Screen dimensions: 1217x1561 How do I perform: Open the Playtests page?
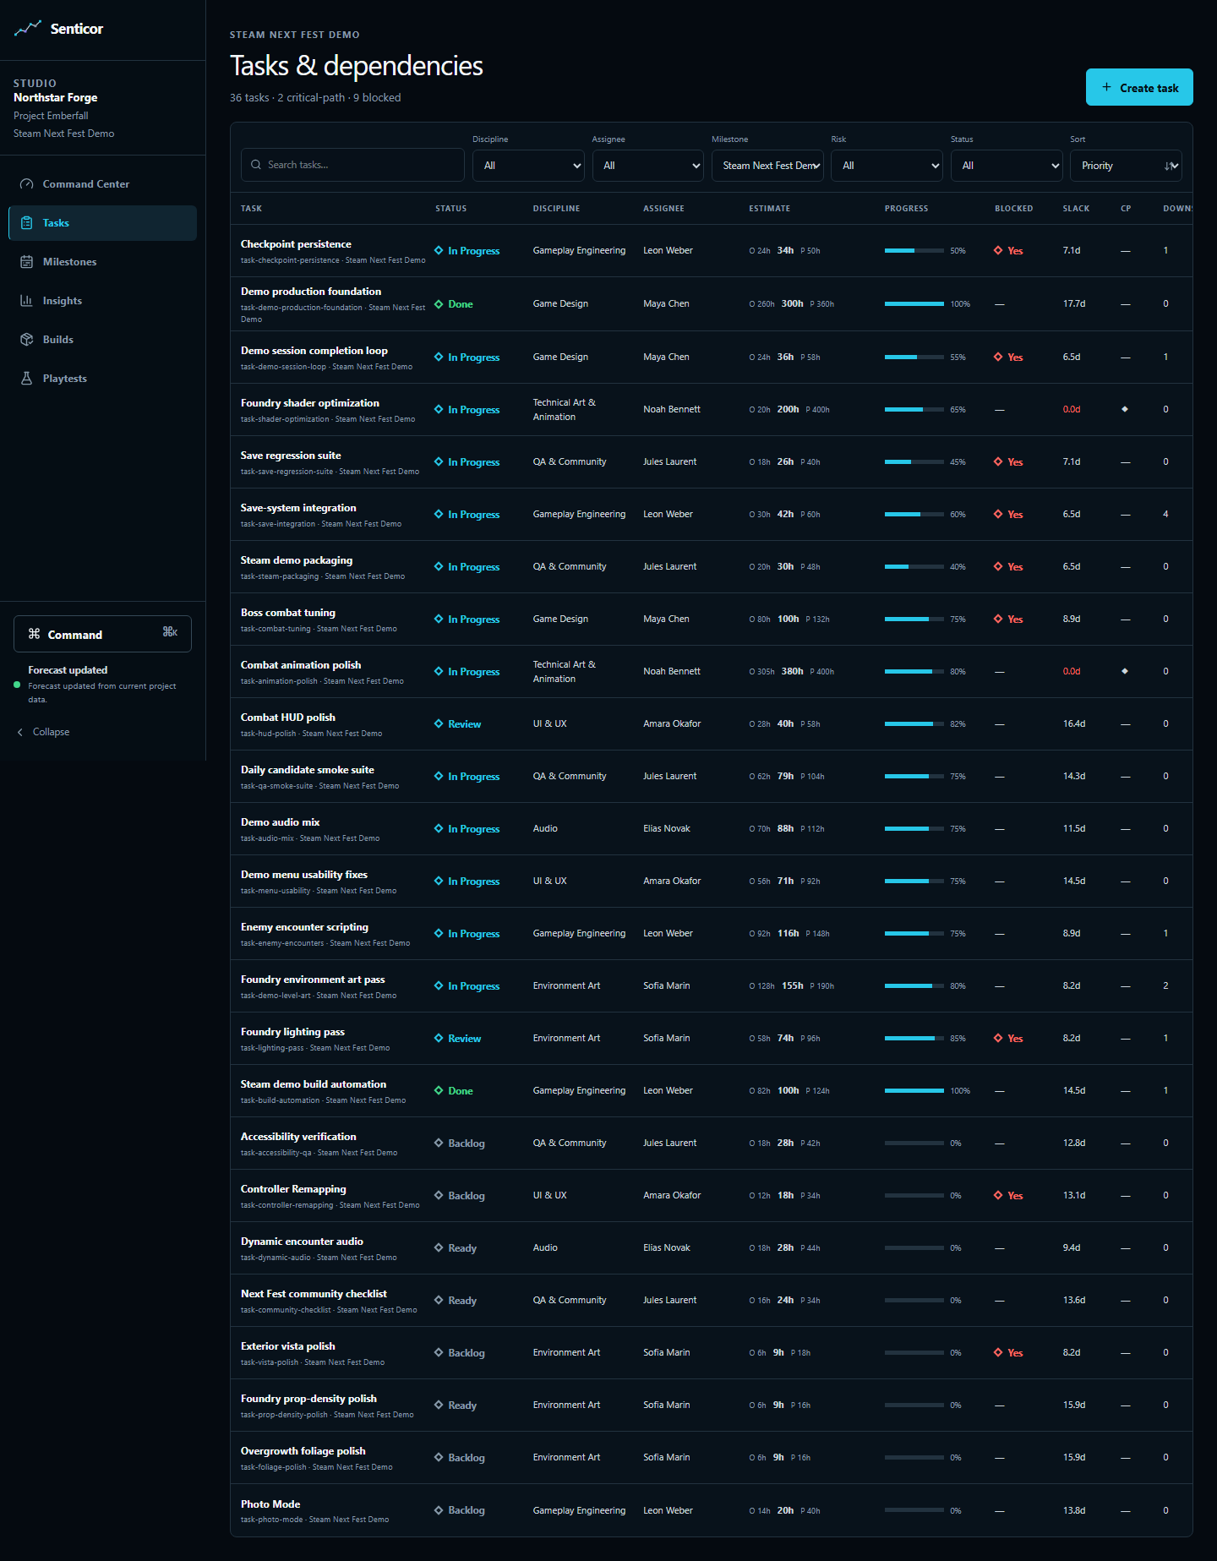point(102,379)
